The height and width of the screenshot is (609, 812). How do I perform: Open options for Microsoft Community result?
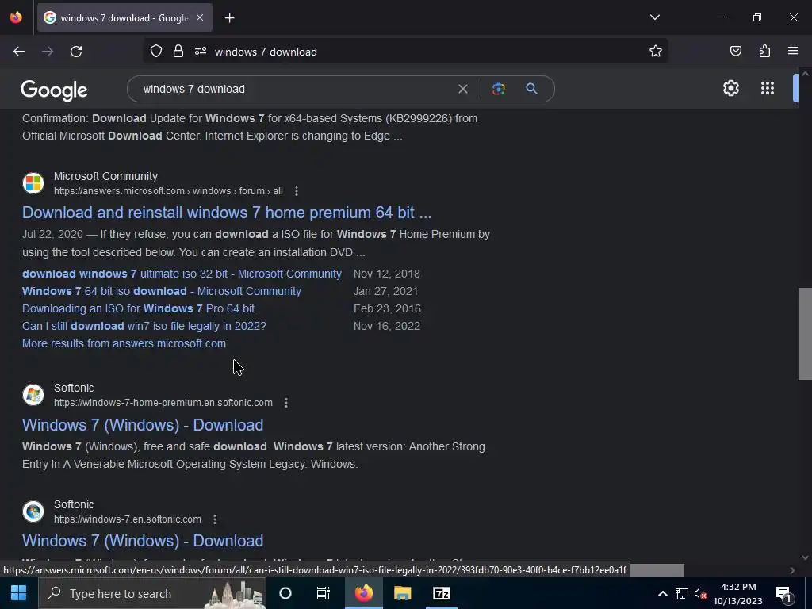(x=297, y=191)
